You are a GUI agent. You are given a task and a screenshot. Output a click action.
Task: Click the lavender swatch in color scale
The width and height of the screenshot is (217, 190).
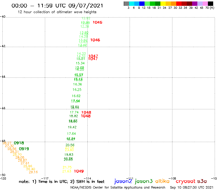coord(200,4)
